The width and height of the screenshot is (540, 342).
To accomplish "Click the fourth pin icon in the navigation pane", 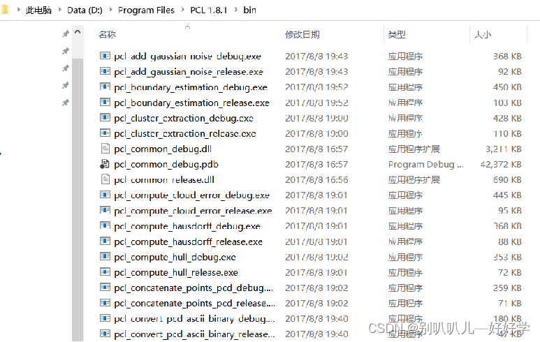I will point(66,85).
